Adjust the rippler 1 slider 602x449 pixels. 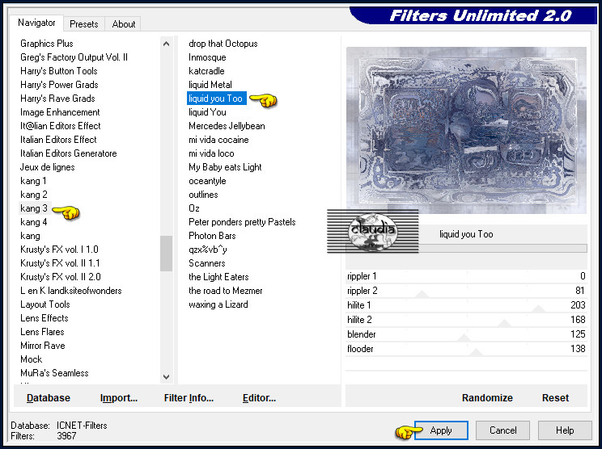[x=466, y=276]
